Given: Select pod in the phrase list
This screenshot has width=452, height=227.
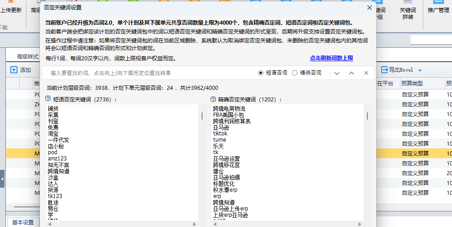Looking at the screenshot, I should 52,152.
